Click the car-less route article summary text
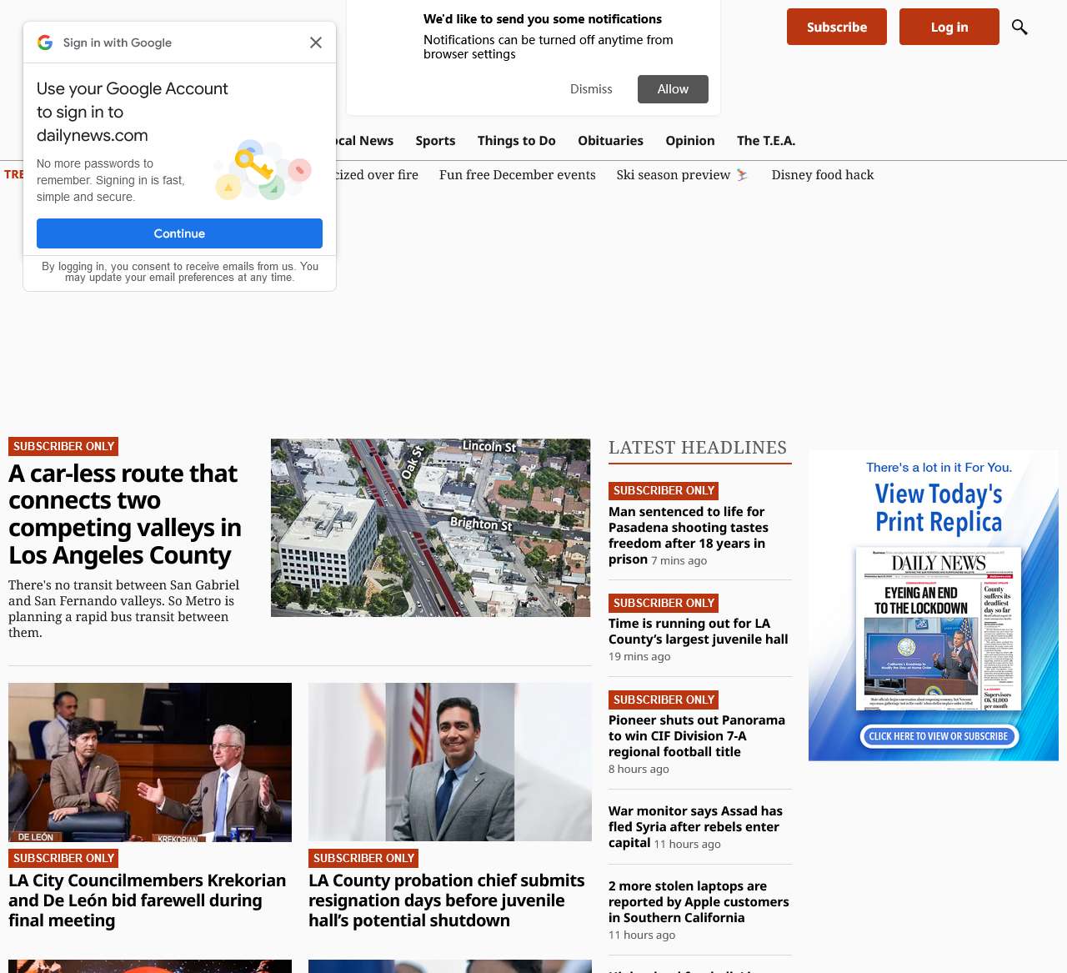 click(x=124, y=609)
